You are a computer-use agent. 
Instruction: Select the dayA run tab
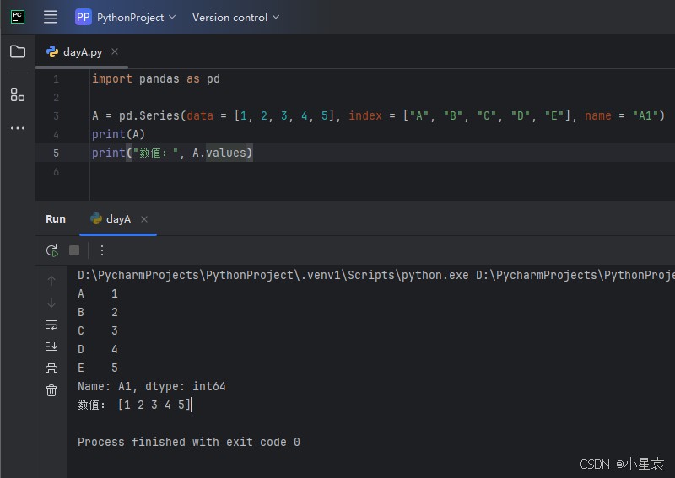point(118,219)
